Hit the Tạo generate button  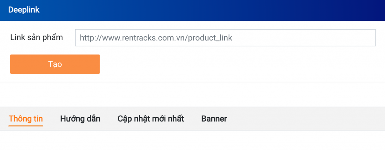55,64
